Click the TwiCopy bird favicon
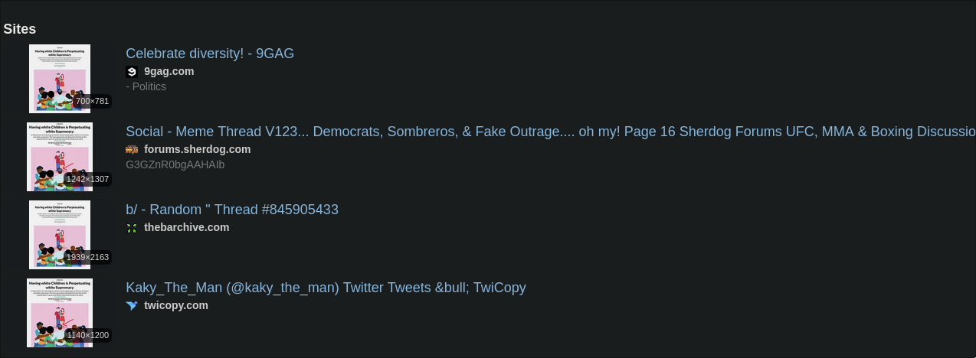The width and height of the screenshot is (976, 358). pyautogui.click(x=132, y=306)
